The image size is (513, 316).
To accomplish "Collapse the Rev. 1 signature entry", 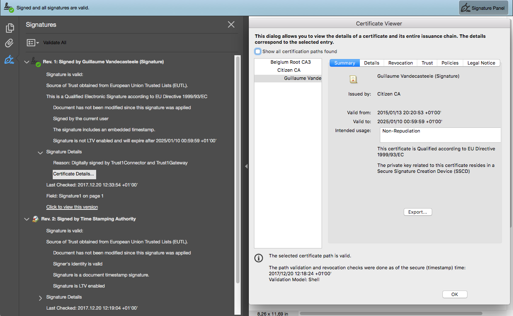I will click(x=27, y=62).
